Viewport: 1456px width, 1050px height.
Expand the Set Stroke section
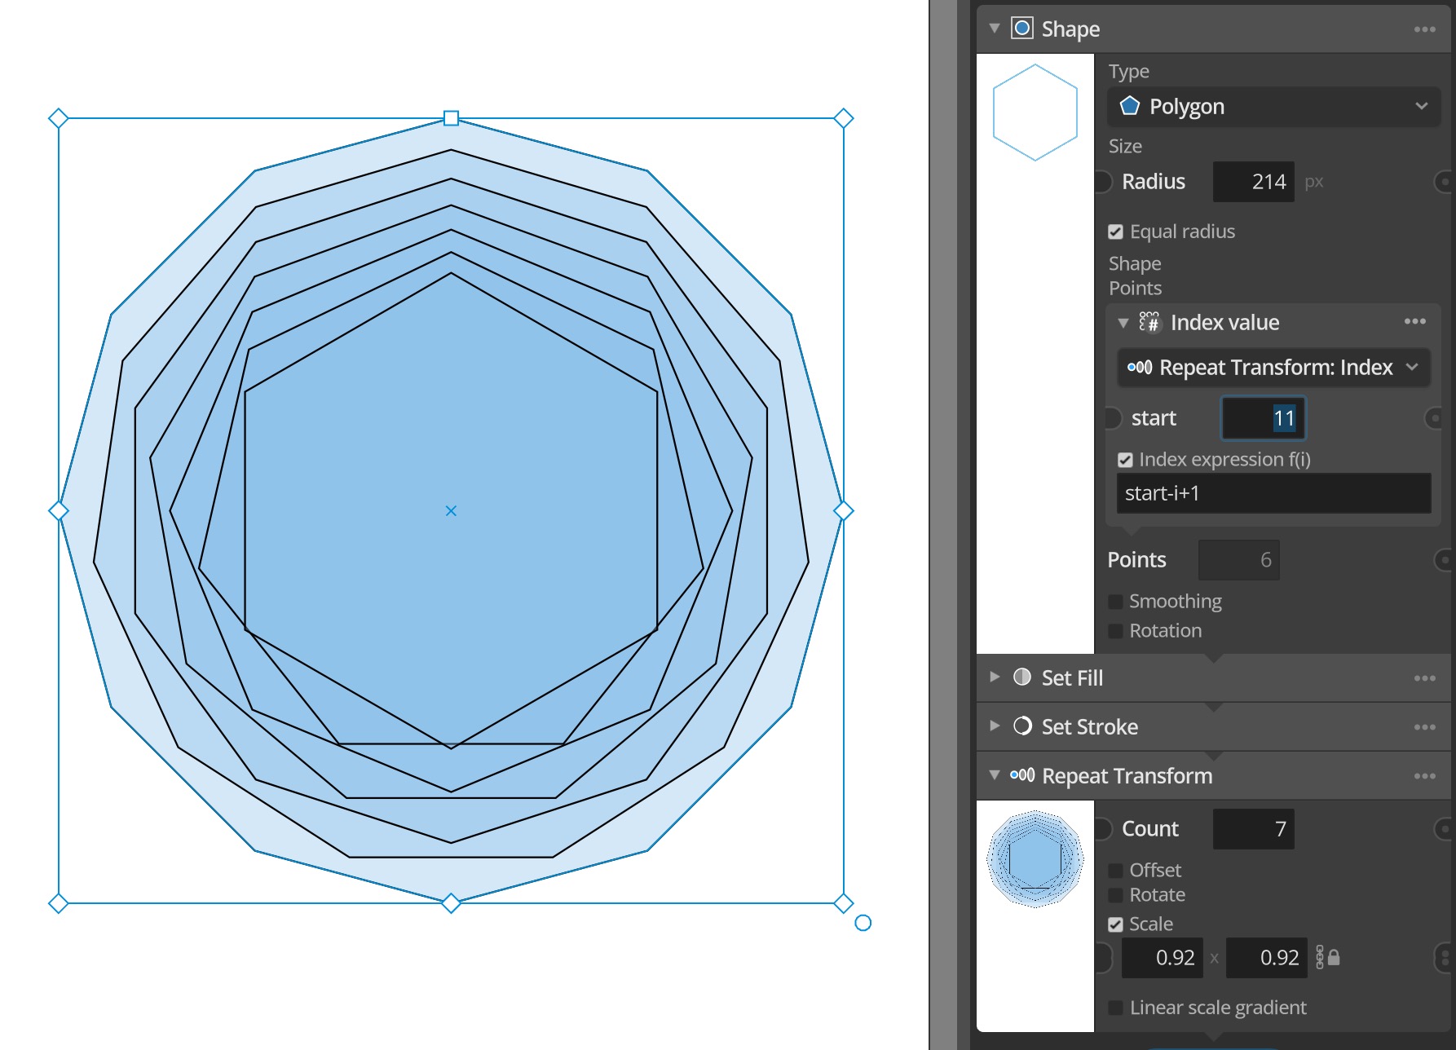995,726
